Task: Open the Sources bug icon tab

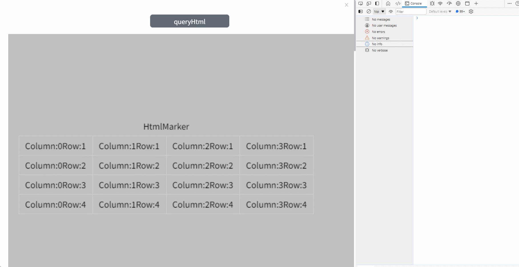Action: 432,4
